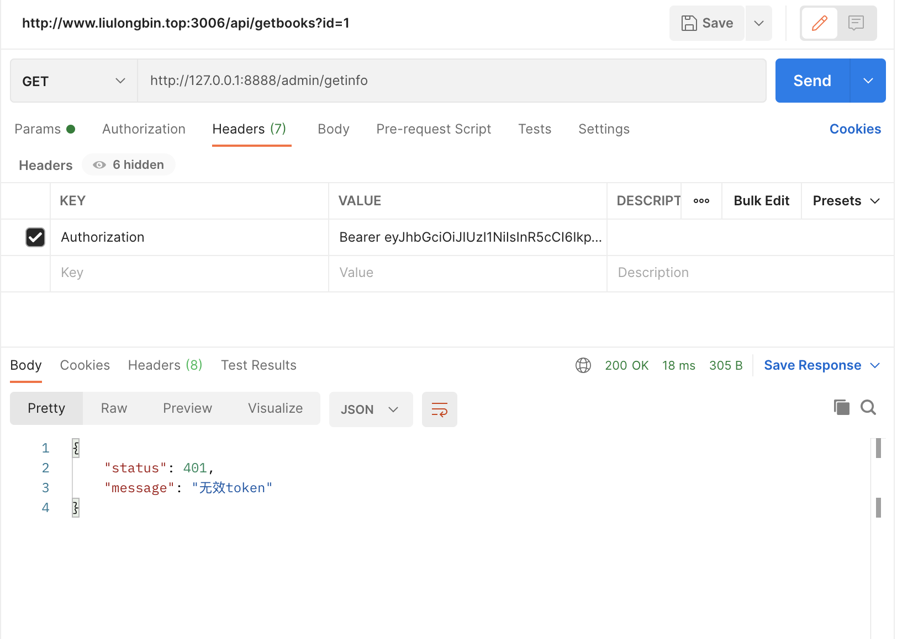This screenshot has width=897, height=639.
Task: Click the search response magnifier icon
Action: point(868,408)
